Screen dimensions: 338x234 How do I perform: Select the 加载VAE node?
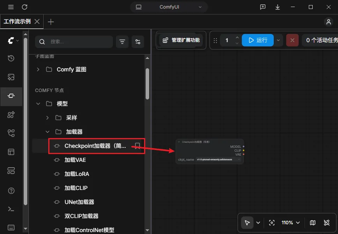(75, 160)
